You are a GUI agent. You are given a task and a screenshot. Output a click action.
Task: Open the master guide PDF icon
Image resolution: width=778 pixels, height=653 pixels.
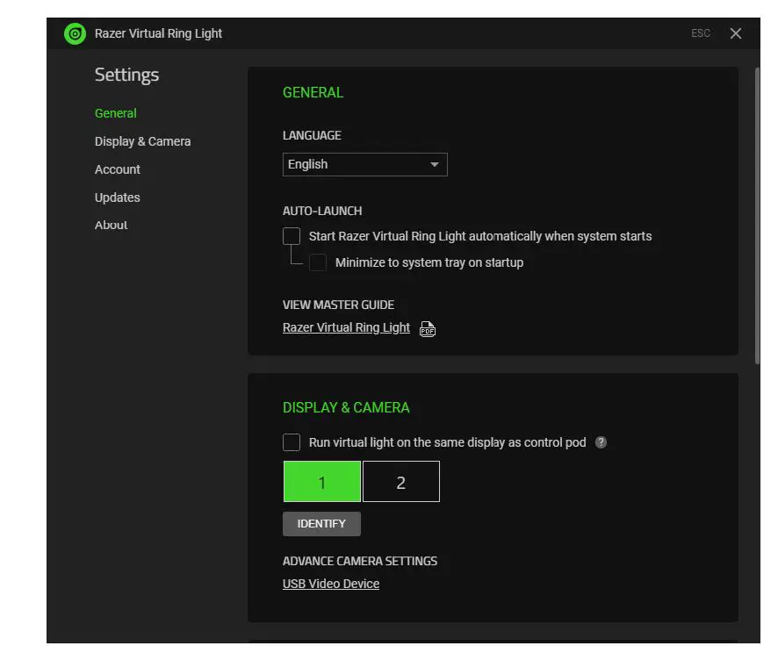[428, 329]
